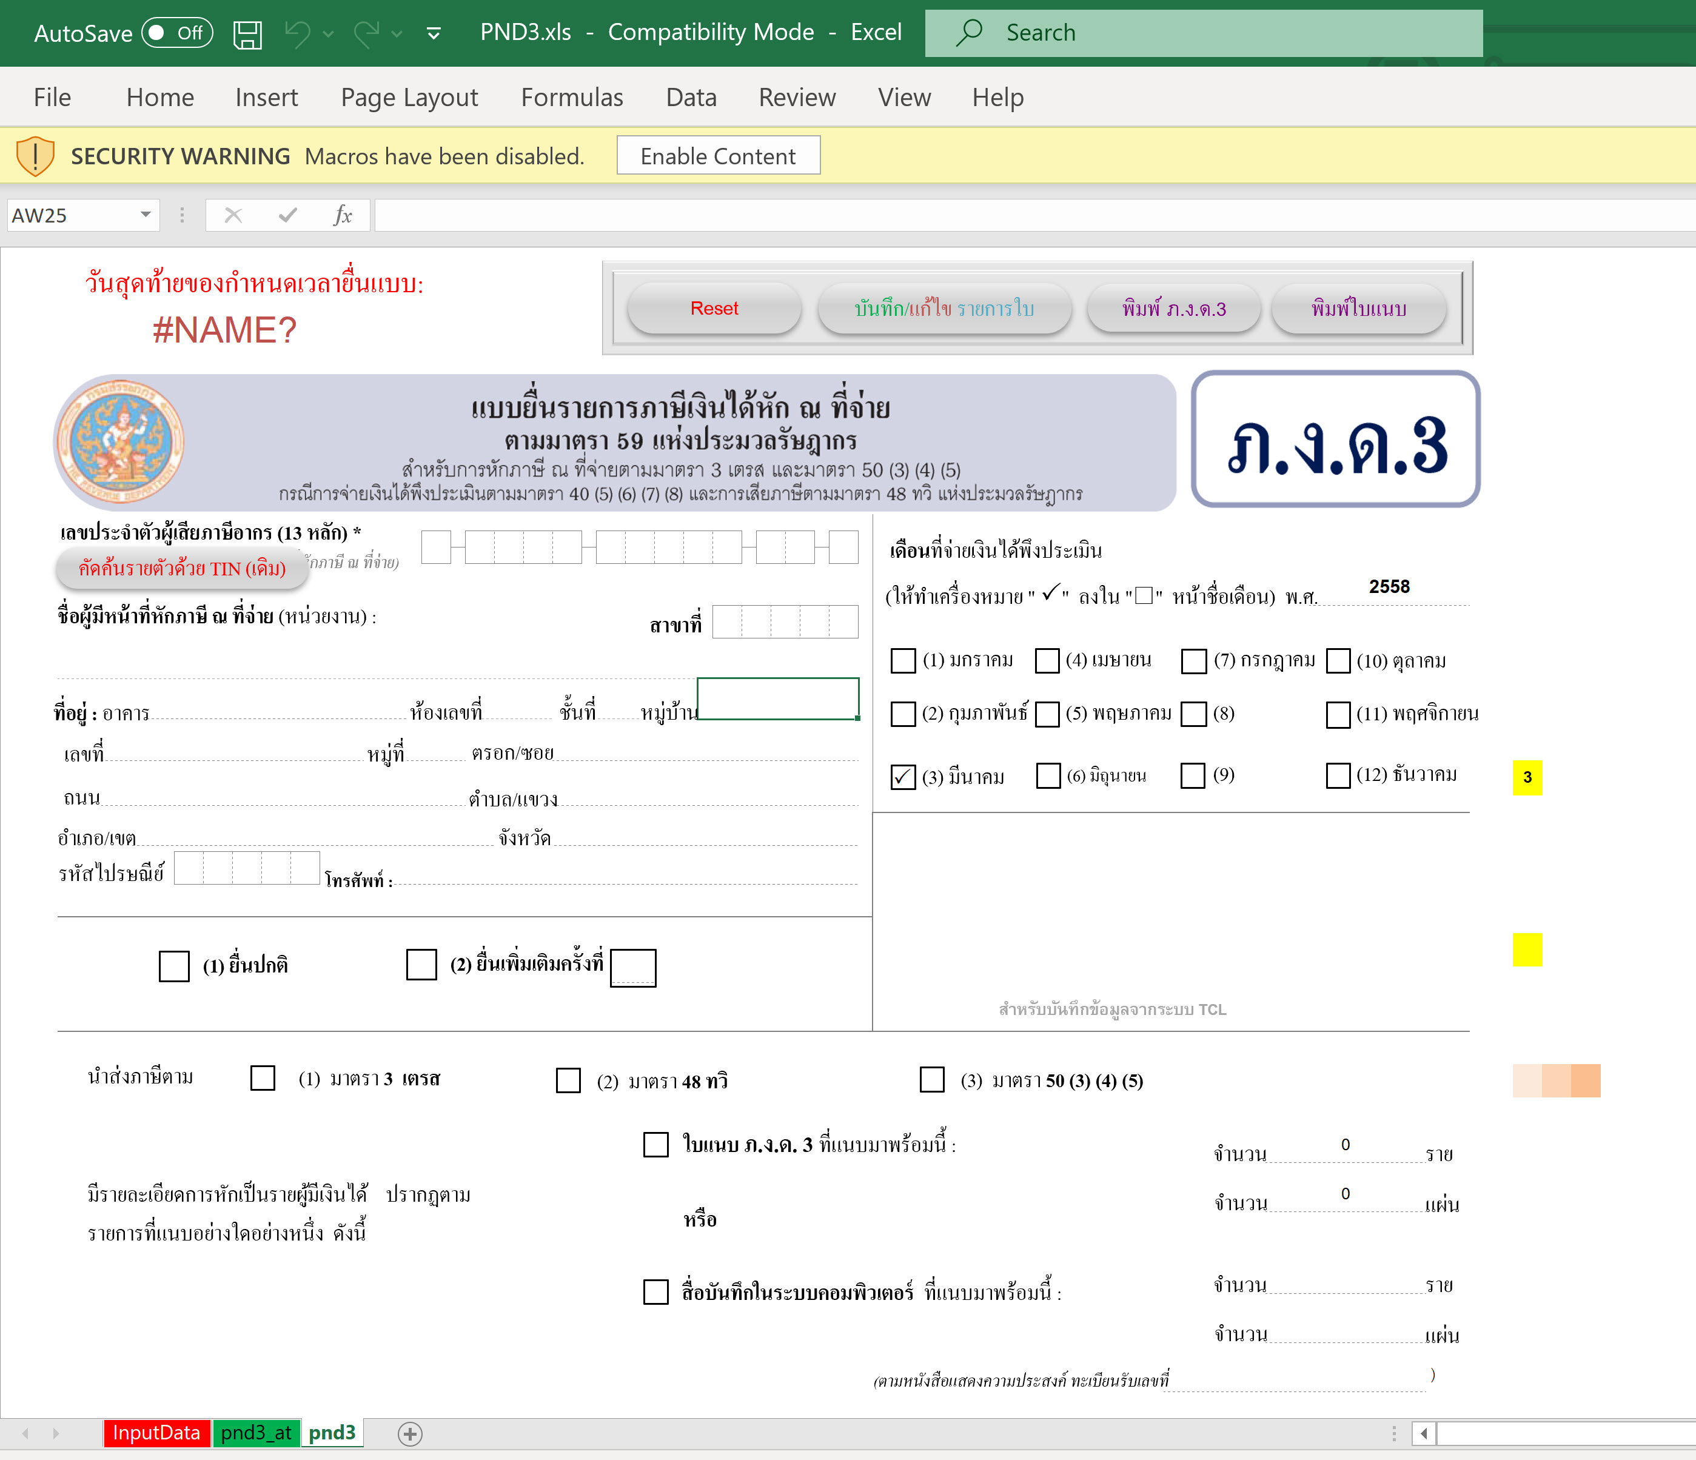Image resolution: width=1696 pixels, height=1460 pixels.
Task: Click the รหัสไปรษณีย์ postal code box
Action: tap(246, 868)
